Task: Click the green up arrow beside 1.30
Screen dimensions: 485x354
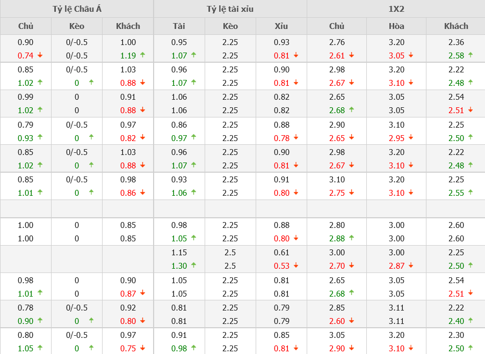Action: point(193,265)
